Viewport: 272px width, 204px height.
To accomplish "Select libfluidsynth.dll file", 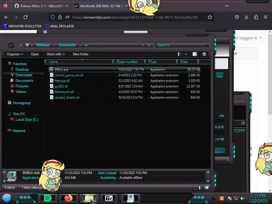I will (x=124, y=92).
